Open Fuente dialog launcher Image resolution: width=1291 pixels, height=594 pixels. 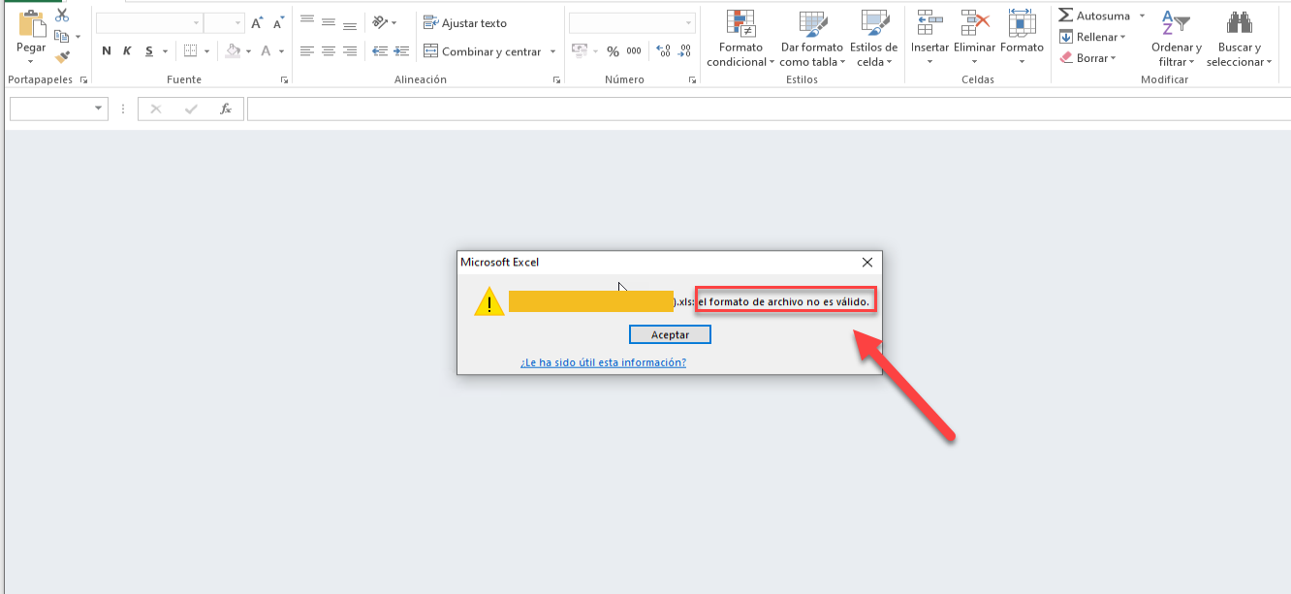284,80
